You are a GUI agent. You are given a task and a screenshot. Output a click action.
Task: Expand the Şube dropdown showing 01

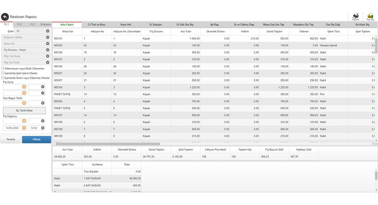(48, 31)
